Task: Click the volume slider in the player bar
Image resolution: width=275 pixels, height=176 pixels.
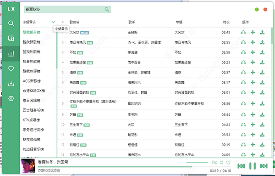Action: point(197,163)
